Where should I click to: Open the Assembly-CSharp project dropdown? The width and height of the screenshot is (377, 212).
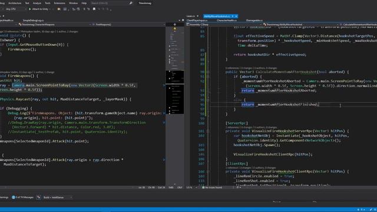tap(224, 25)
